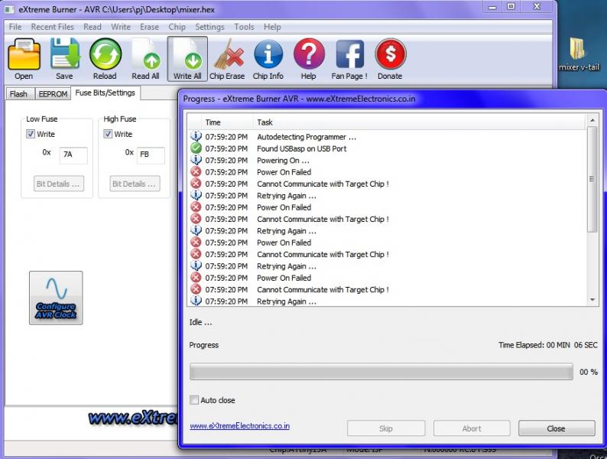The image size is (607, 459).
Task: Click the Open folder icon
Action: [24, 55]
